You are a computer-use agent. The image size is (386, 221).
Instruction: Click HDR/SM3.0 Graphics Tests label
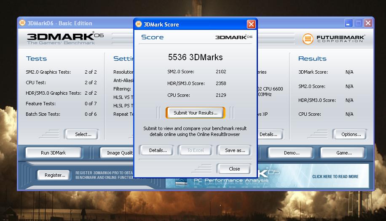point(54,93)
